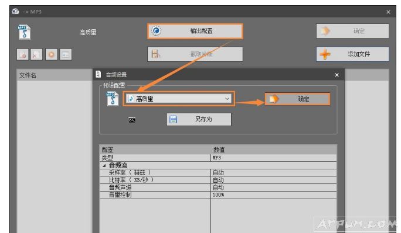This screenshot has height=233, width=401.
Task: Click the remove file icon in main toolbar
Action: click(22, 54)
